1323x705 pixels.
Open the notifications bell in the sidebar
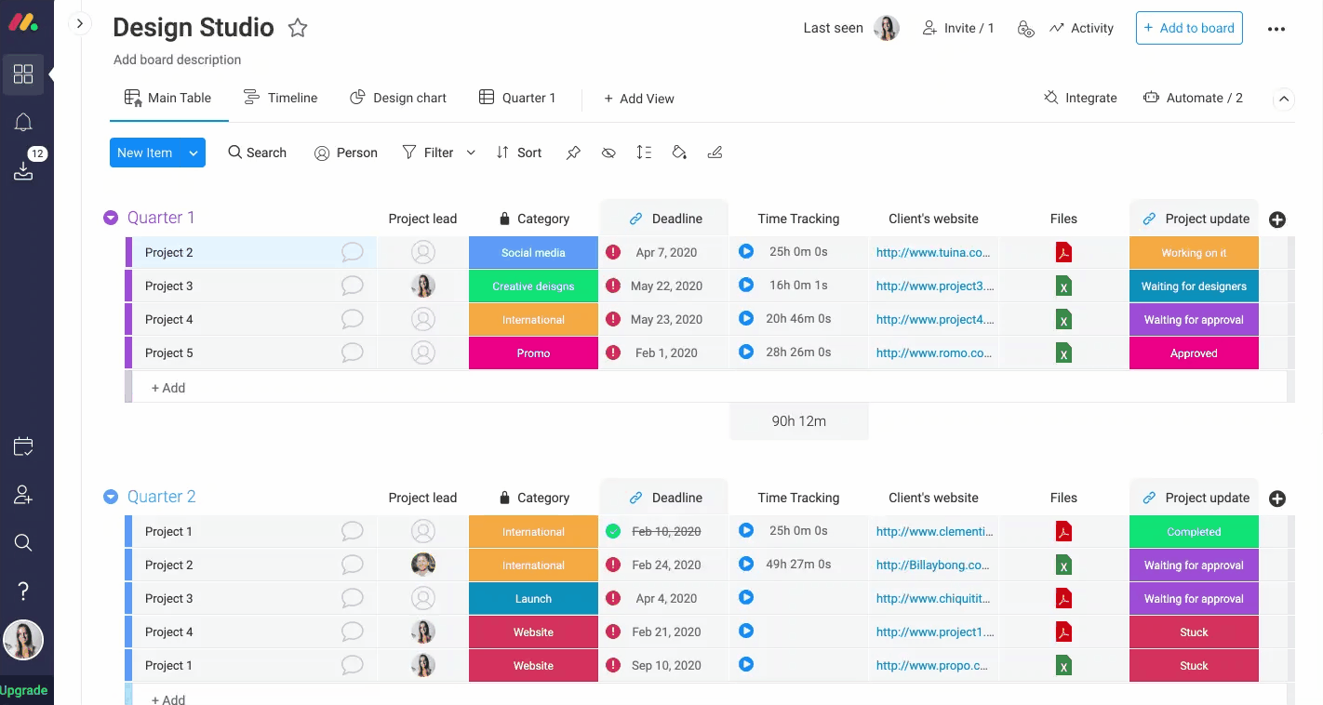tap(23, 122)
